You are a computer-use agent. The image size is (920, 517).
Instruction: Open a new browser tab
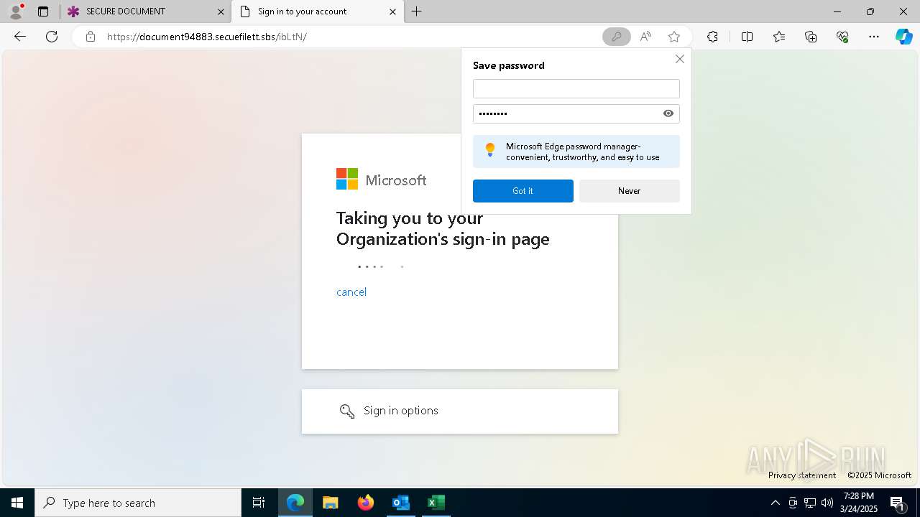tap(417, 11)
